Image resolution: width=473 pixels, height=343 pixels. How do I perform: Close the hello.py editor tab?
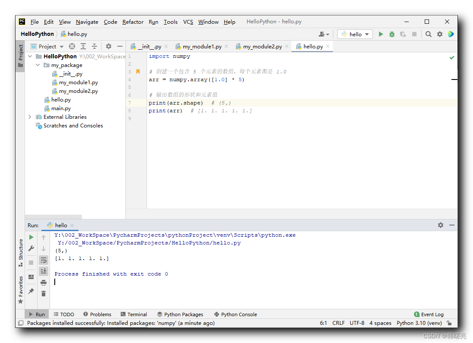pyautogui.click(x=328, y=46)
